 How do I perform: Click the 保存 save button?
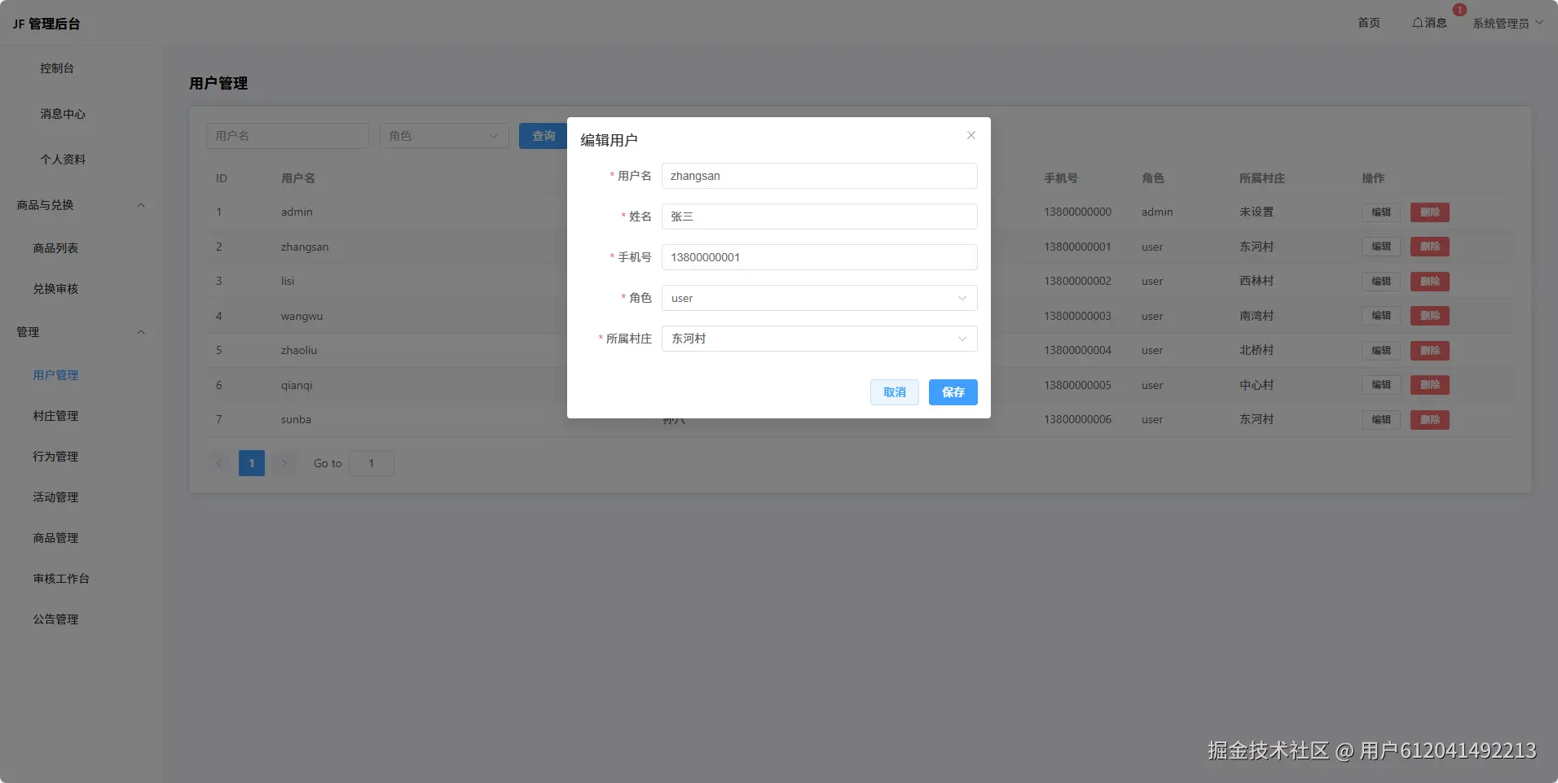coord(953,392)
